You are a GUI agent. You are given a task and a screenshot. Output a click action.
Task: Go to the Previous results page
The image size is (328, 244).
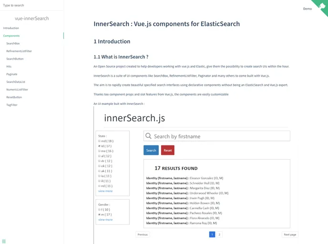click(x=143, y=234)
